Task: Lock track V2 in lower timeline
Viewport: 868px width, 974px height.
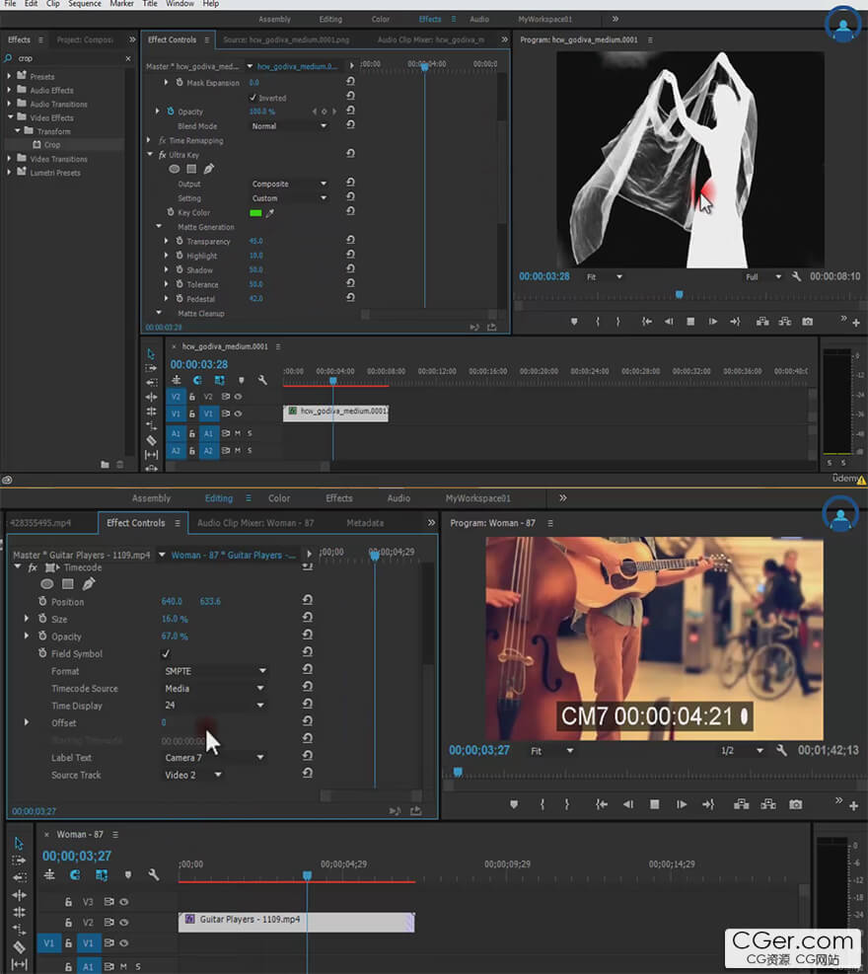Action: pyautogui.click(x=68, y=922)
